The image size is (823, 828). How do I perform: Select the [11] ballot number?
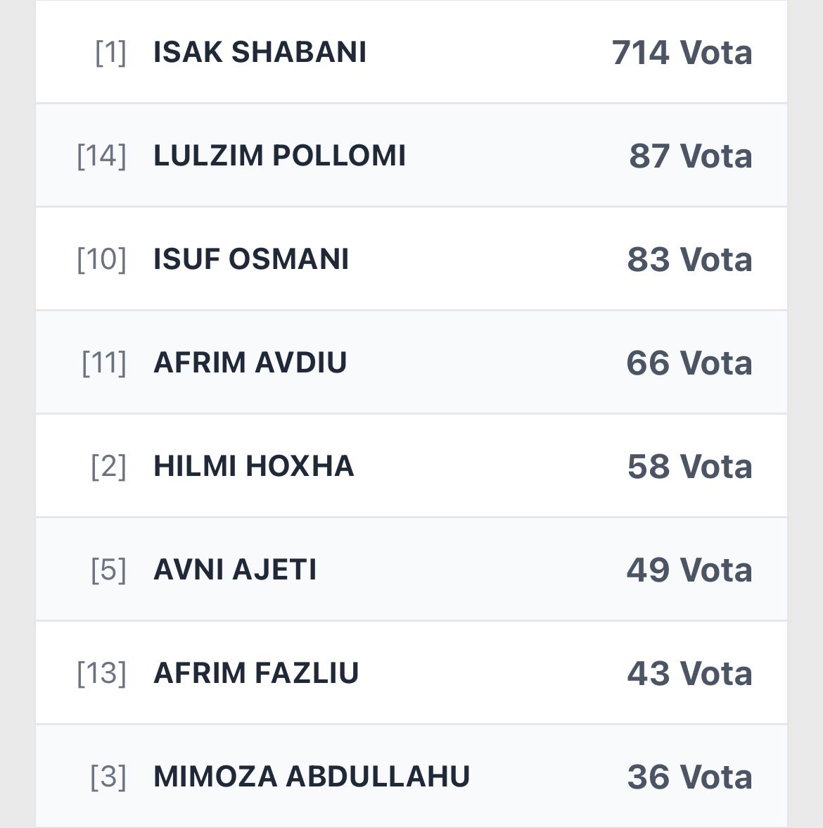point(103,363)
